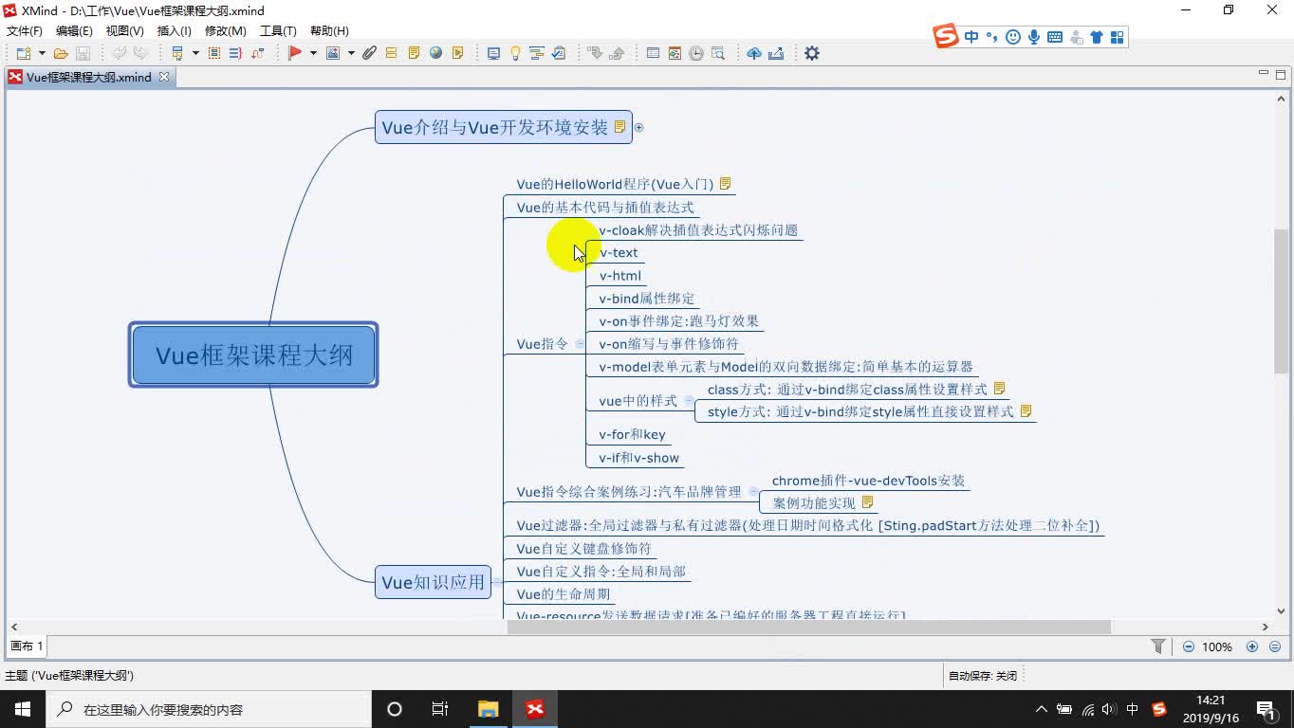Attach a file using the paperclip icon
The image size is (1294, 728).
tap(369, 52)
